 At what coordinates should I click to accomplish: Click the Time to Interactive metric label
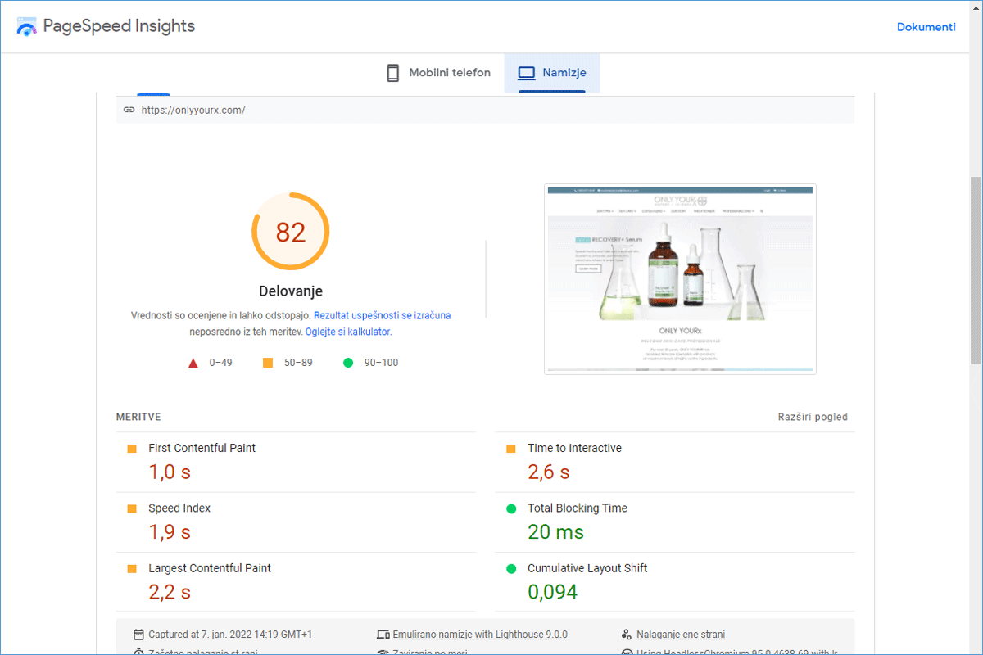pos(574,448)
